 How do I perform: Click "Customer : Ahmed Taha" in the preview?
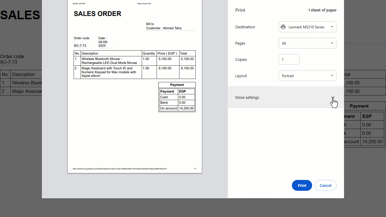[164, 28]
